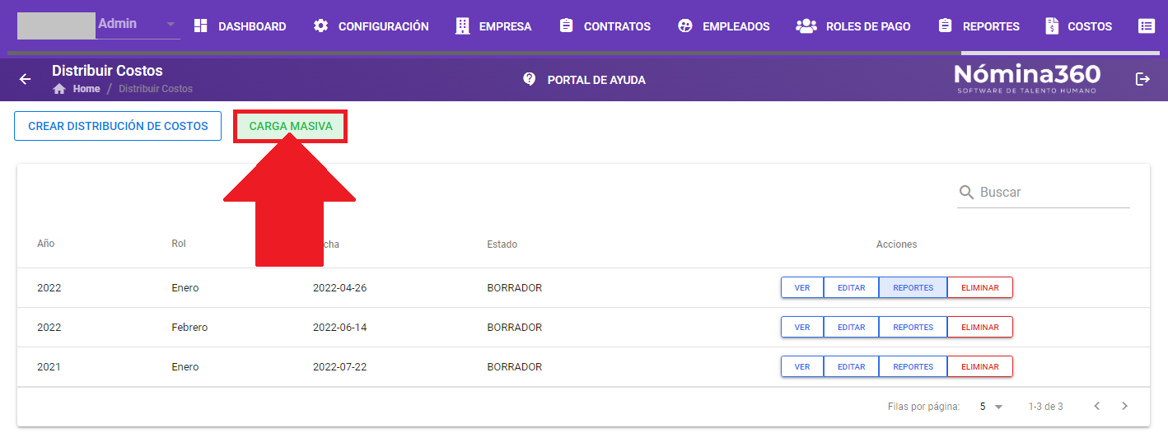Click the Roles de Pago people icon
The height and width of the screenshot is (433, 1168).
[806, 26]
